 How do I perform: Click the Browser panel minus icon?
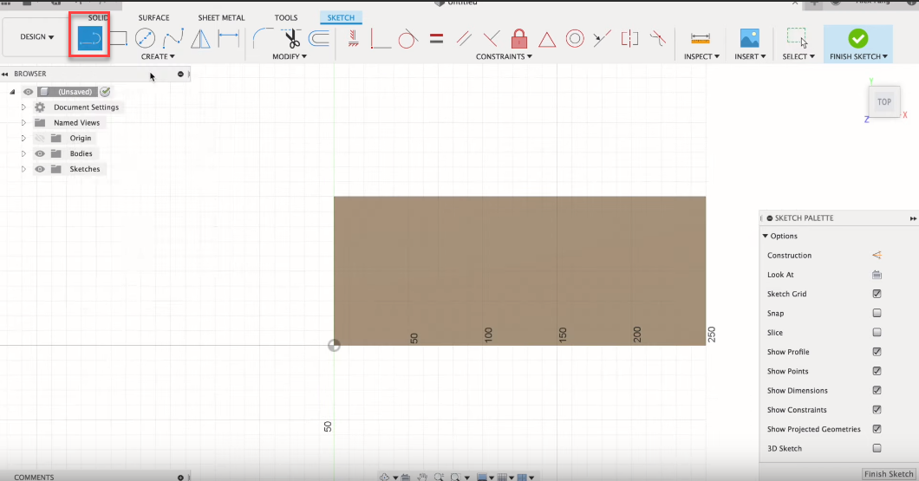coord(180,75)
